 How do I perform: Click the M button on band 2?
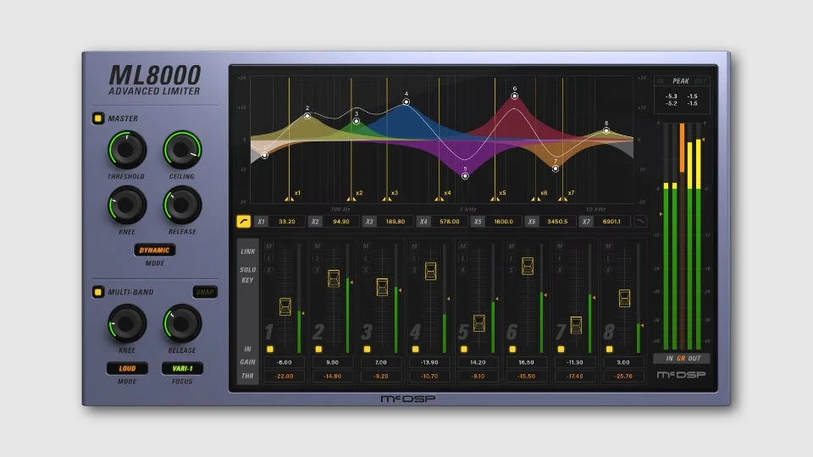318,246
